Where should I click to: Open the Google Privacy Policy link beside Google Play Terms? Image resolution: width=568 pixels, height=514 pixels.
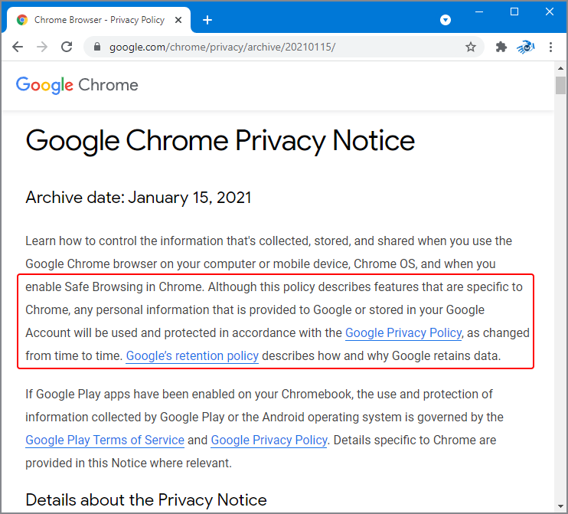coord(269,440)
